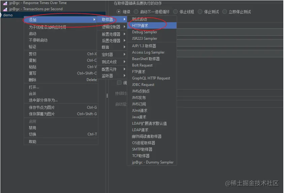Choose Bolt Request

click(152, 65)
